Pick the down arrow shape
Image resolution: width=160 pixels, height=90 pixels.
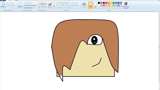coord(54,7)
